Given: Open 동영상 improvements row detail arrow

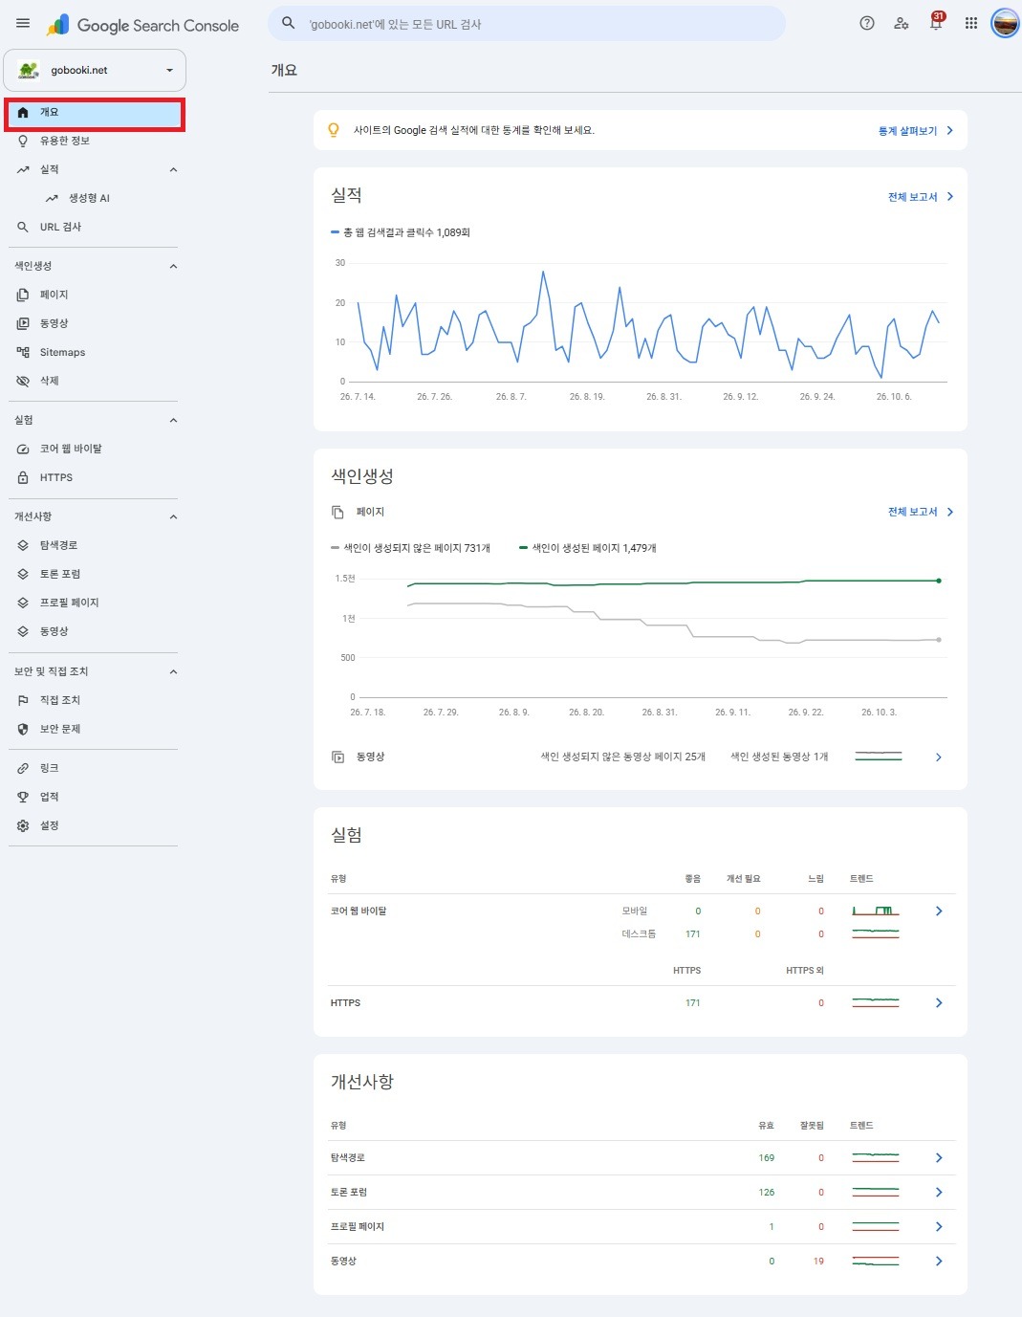Looking at the screenshot, I should pos(939,1262).
